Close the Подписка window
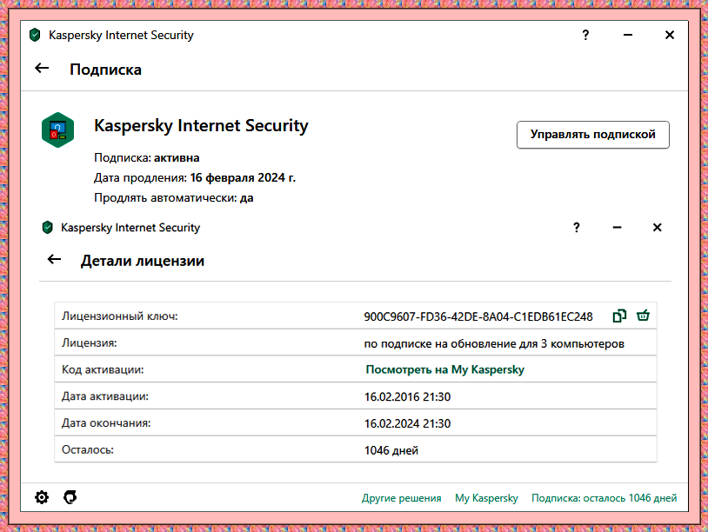Image resolution: width=708 pixels, height=532 pixels. pos(670,35)
